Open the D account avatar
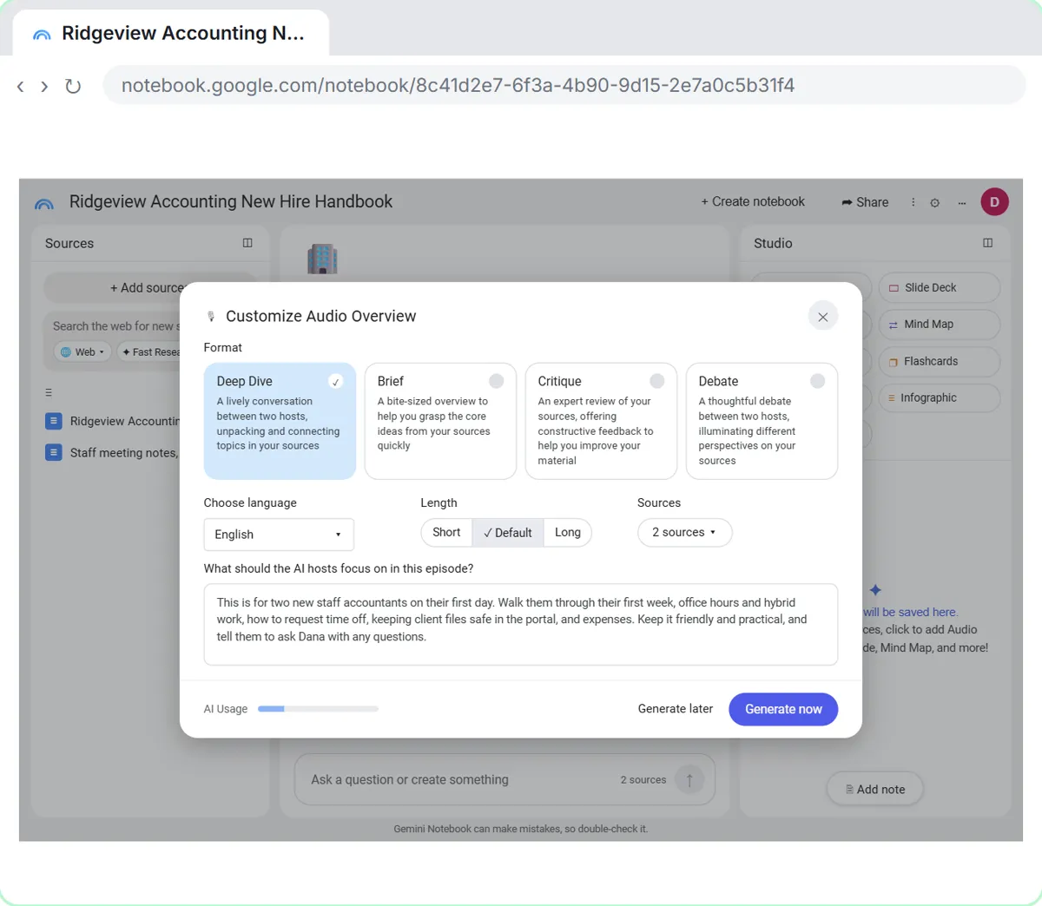The height and width of the screenshot is (906, 1042). click(994, 202)
